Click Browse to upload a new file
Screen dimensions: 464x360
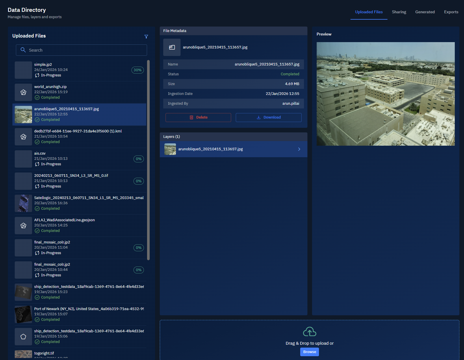[309, 352]
